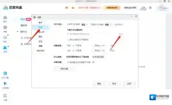Click the orange upgrade membership button
This screenshot has height=105, width=172.
click(112, 8)
